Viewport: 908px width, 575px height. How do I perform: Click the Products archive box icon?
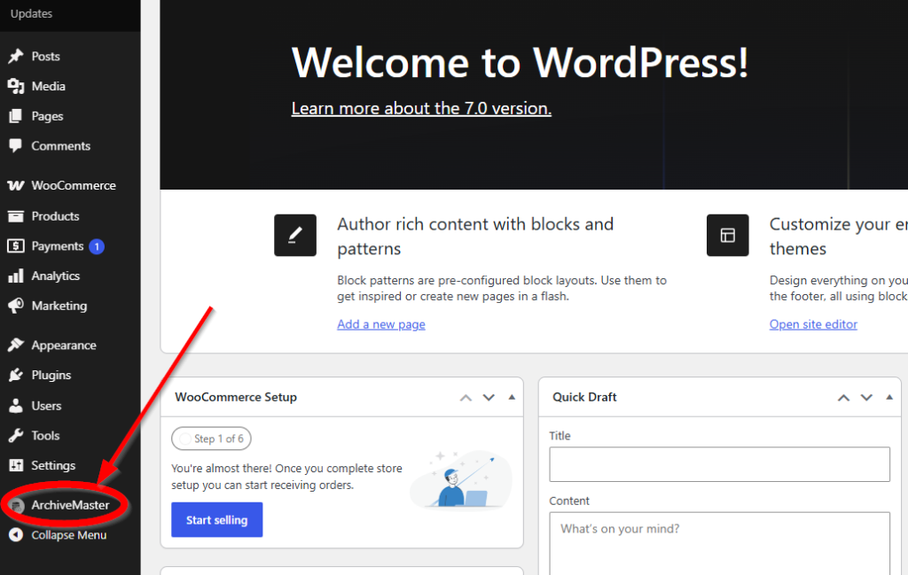[x=16, y=216]
